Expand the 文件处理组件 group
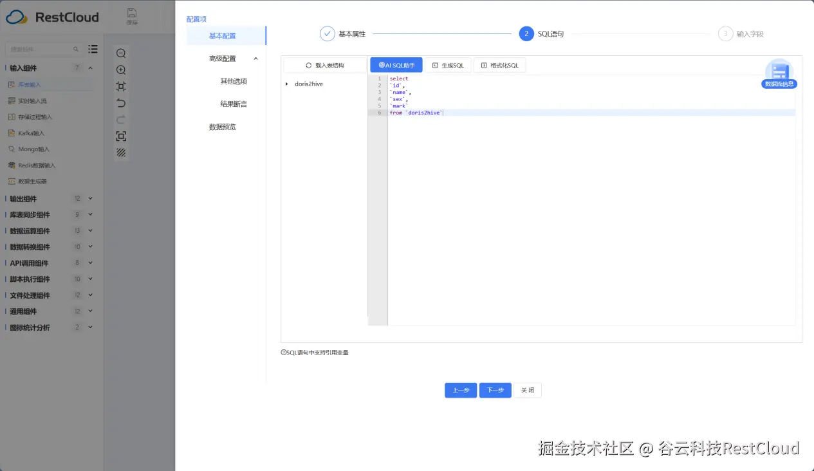This screenshot has width=814, height=471. click(x=90, y=295)
